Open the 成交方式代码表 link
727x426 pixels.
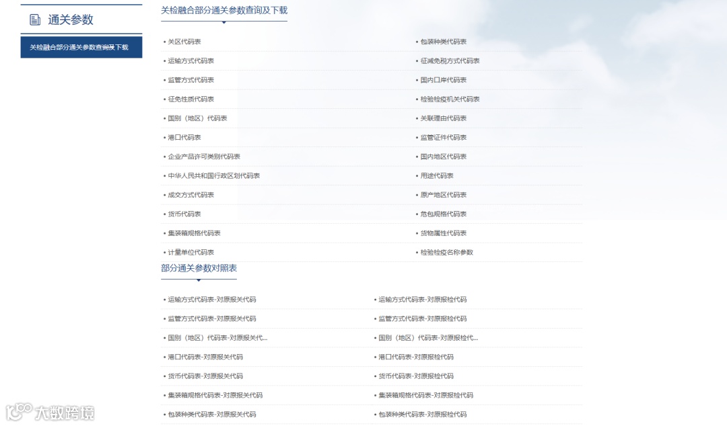(191, 195)
